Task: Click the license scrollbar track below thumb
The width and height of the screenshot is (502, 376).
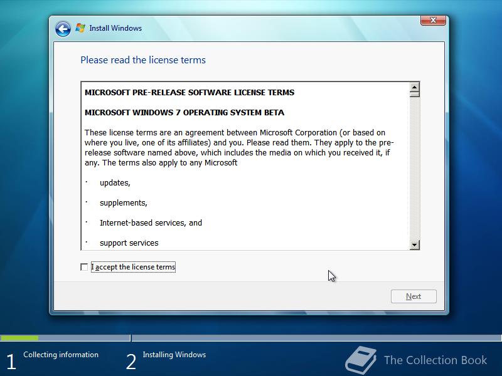Action: [x=415, y=169]
